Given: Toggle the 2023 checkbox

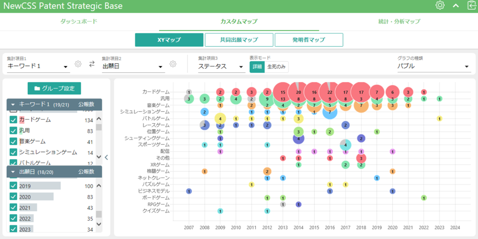Looking at the screenshot, I should click(13, 229).
